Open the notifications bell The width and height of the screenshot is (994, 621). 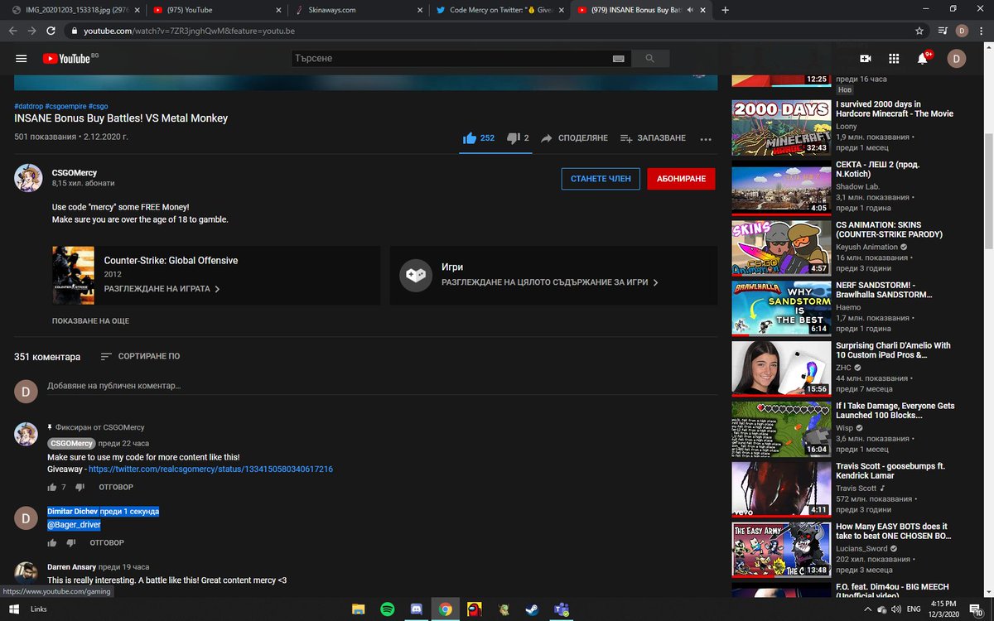(x=922, y=59)
